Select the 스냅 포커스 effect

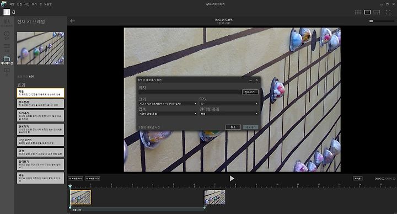pos(40,141)
